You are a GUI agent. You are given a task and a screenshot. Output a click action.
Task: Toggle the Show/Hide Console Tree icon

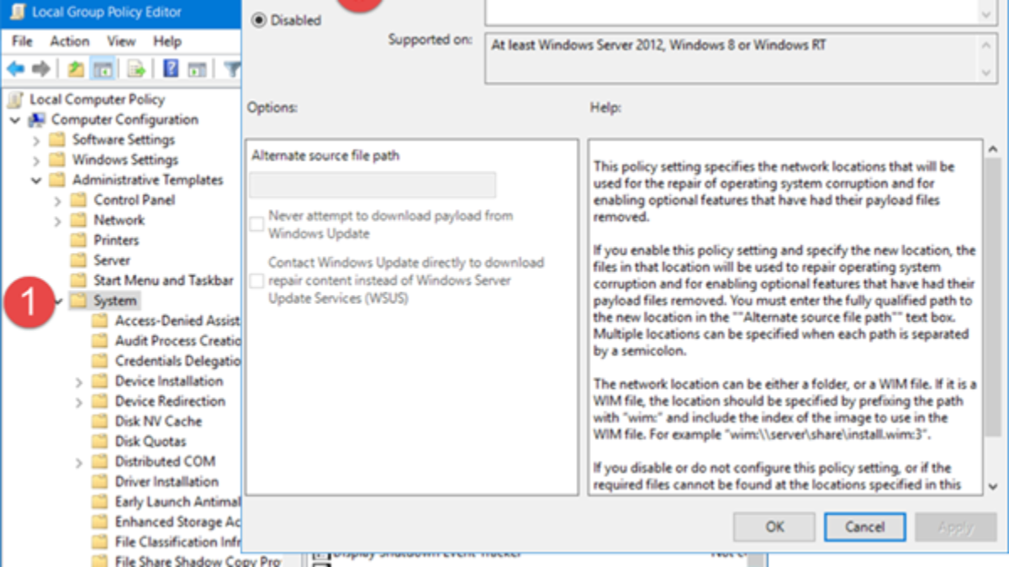pos(103,69)
